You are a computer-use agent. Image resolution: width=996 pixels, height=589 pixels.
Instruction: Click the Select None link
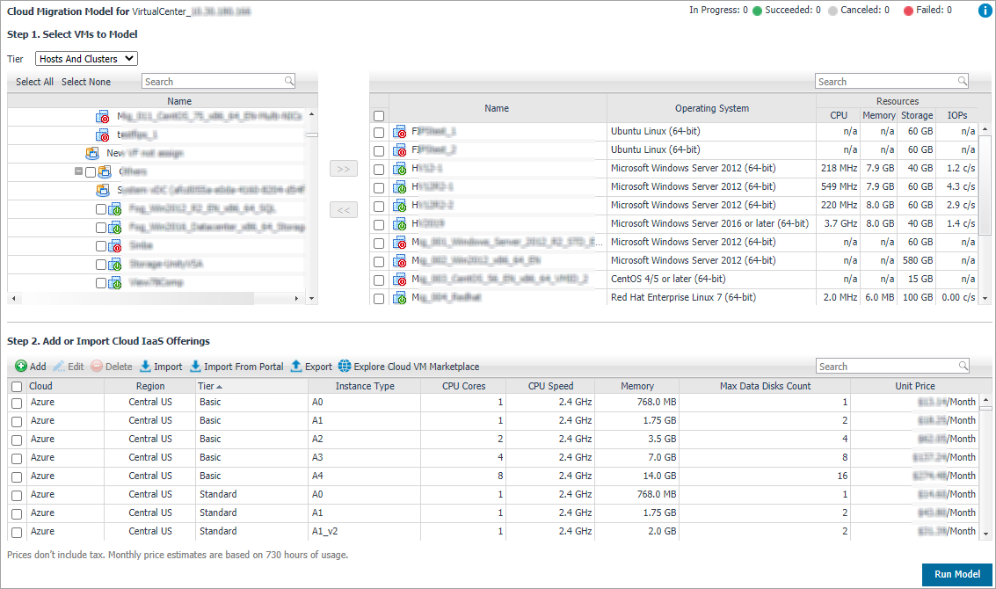pyautogui.click(x=86, y=82)
